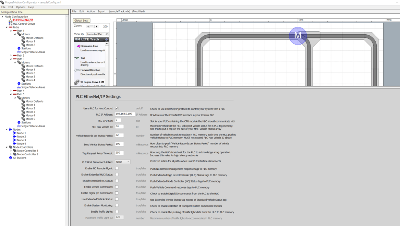Collapse the Node Configuration root node

tap(2, 16)
